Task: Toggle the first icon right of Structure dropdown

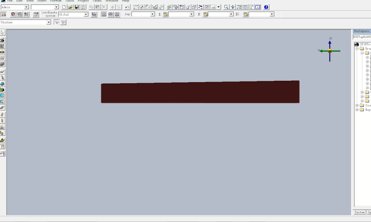Action: coord(57,22)
